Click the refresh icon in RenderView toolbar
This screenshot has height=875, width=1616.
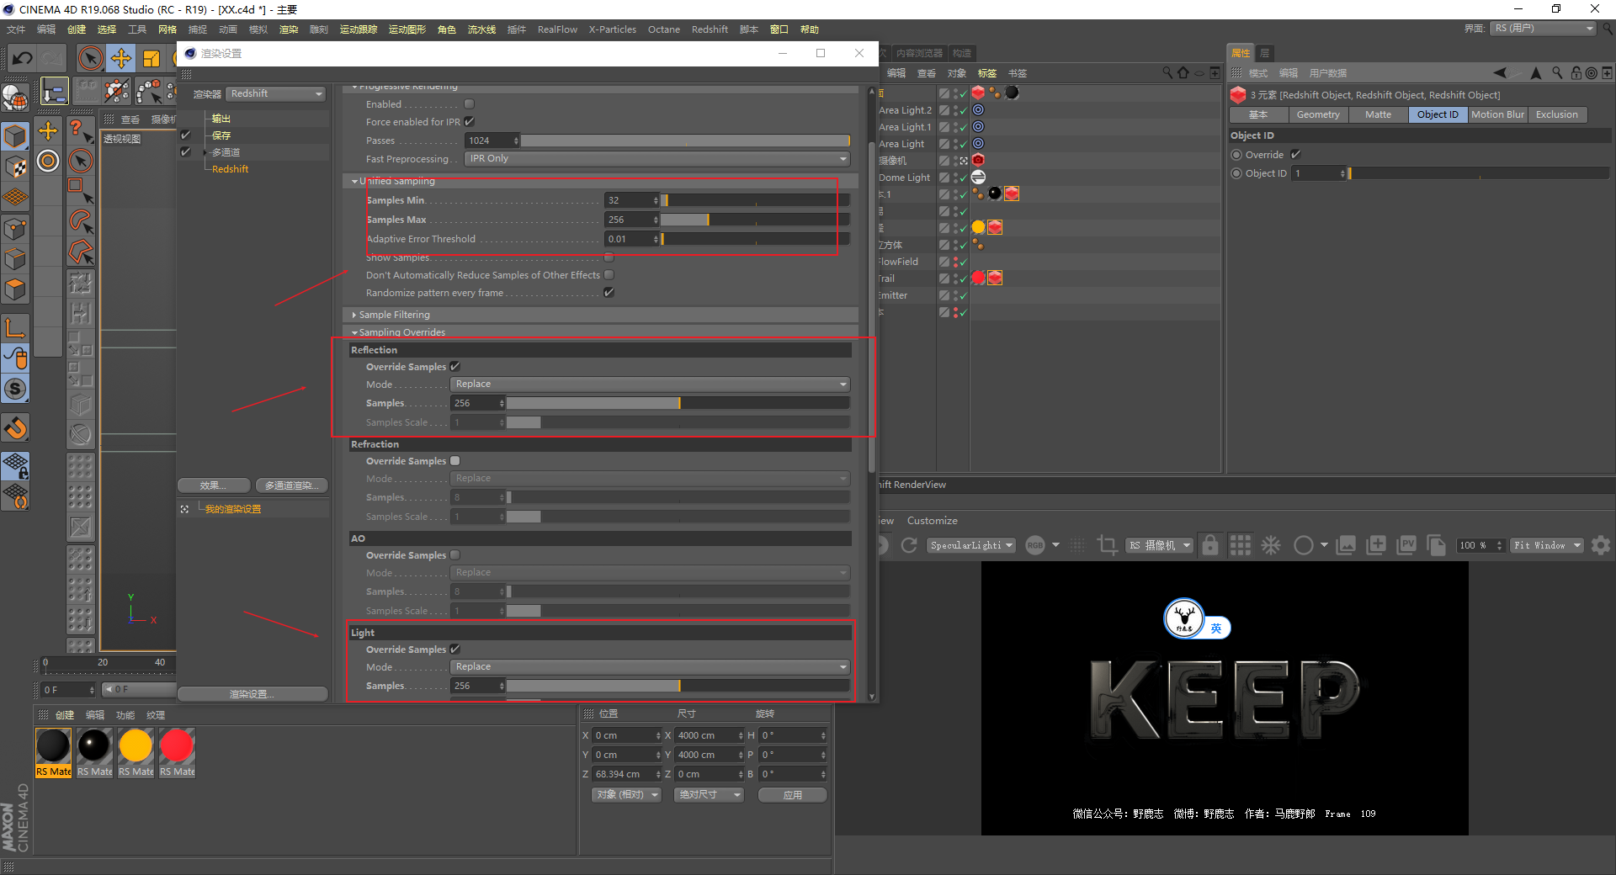point(909,545)
